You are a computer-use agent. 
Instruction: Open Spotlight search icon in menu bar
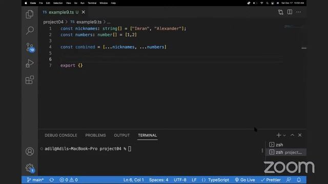tap(267, 3)
